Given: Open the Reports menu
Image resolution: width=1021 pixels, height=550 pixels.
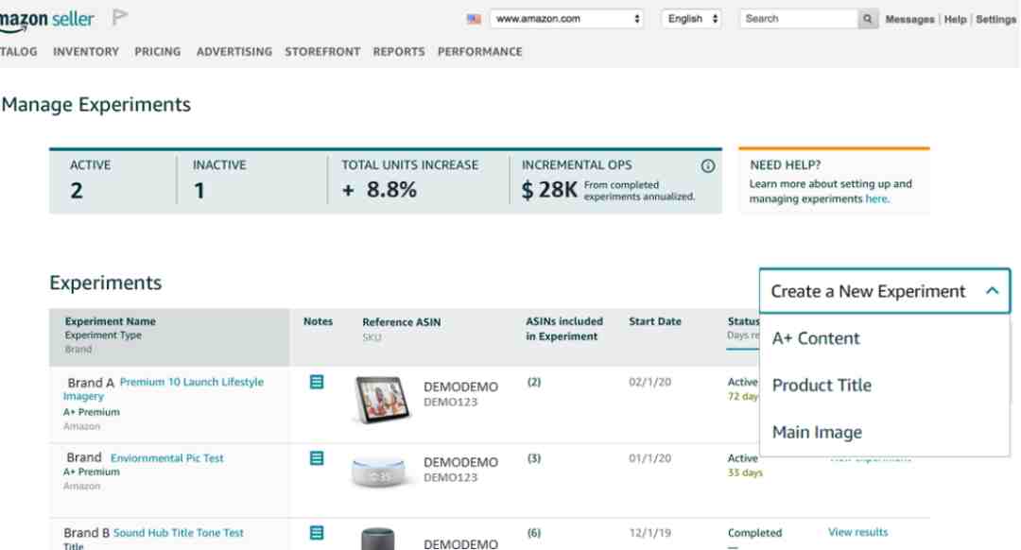Looking at the screenshot, I should tap(399, 51).
